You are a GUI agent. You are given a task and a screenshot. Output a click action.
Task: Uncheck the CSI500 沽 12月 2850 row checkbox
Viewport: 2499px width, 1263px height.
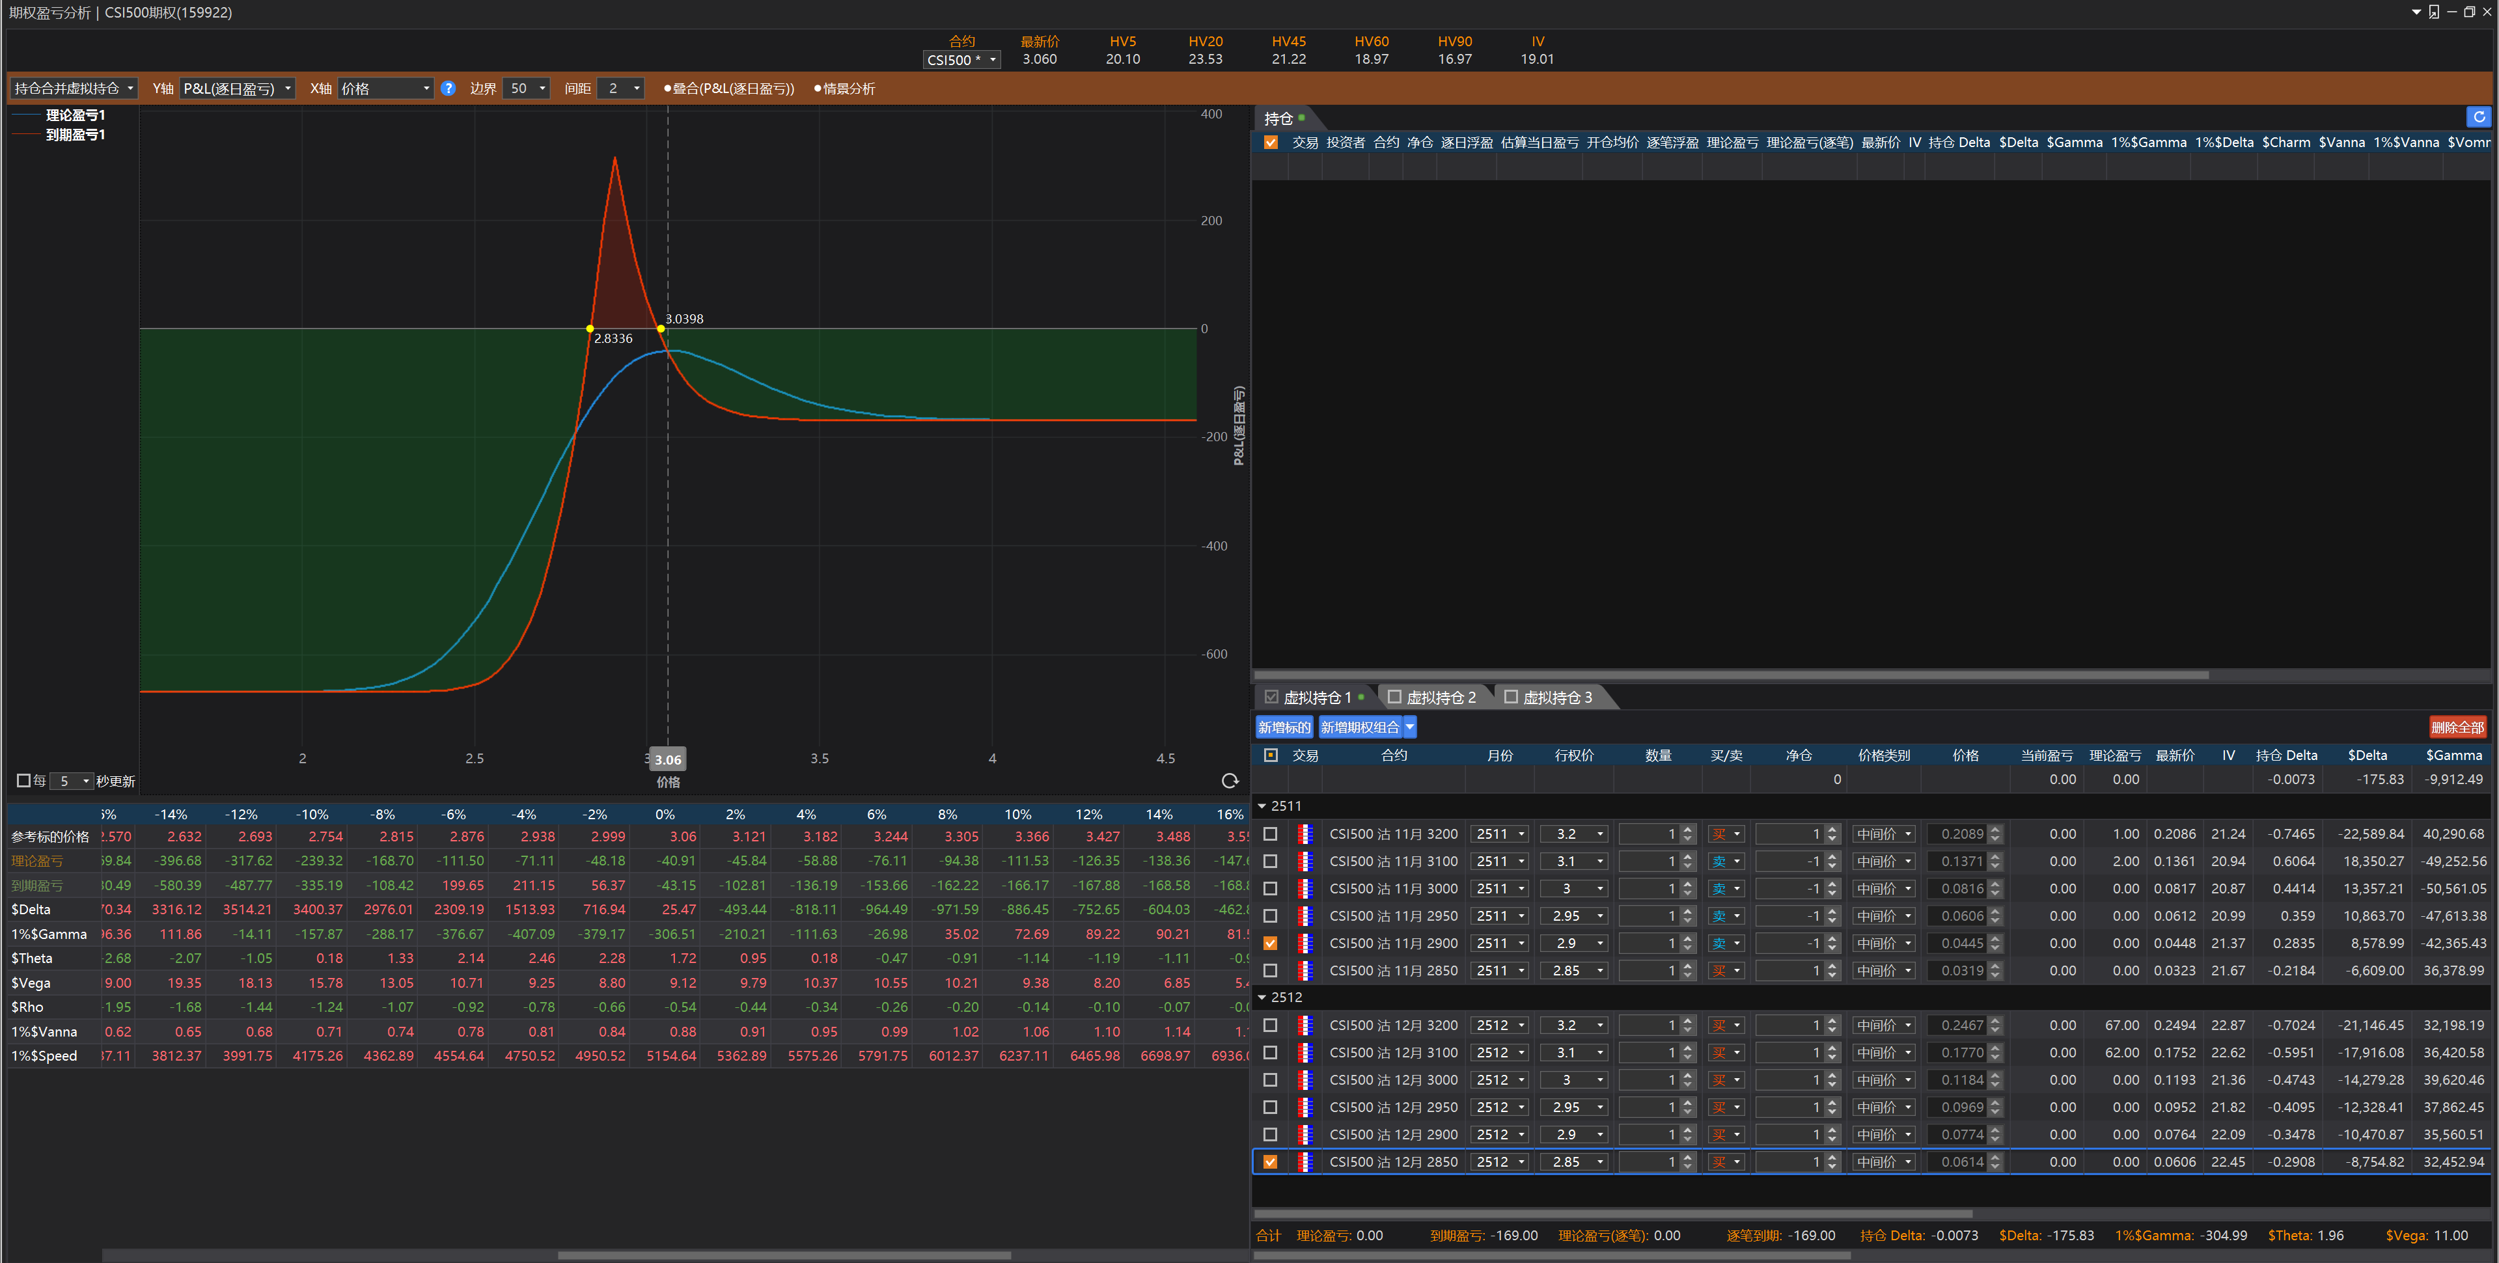point(1270,1161)
